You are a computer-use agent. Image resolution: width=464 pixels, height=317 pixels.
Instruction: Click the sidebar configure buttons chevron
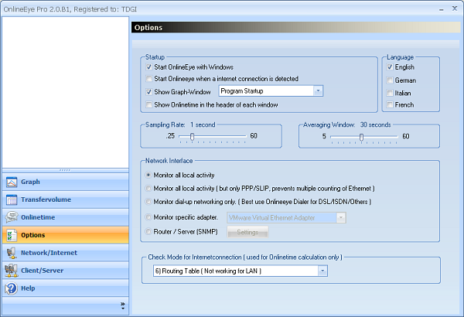123,306
